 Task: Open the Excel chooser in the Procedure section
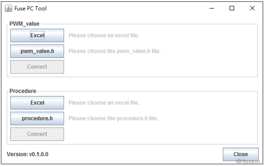pyautogui.click(x=37, y=103)
